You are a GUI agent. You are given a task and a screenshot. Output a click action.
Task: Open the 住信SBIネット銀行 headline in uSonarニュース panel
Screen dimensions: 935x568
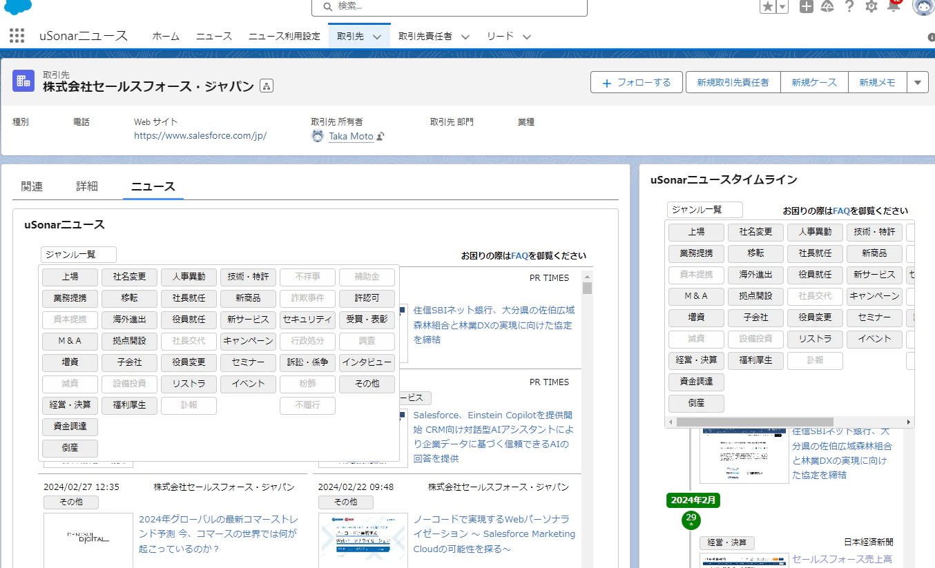tap(494, 325)
